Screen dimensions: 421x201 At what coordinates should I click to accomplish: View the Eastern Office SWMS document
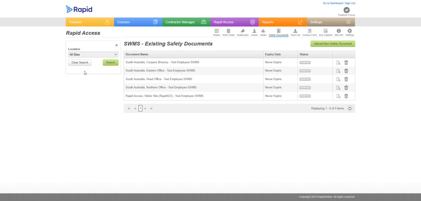tap(338, 71)
